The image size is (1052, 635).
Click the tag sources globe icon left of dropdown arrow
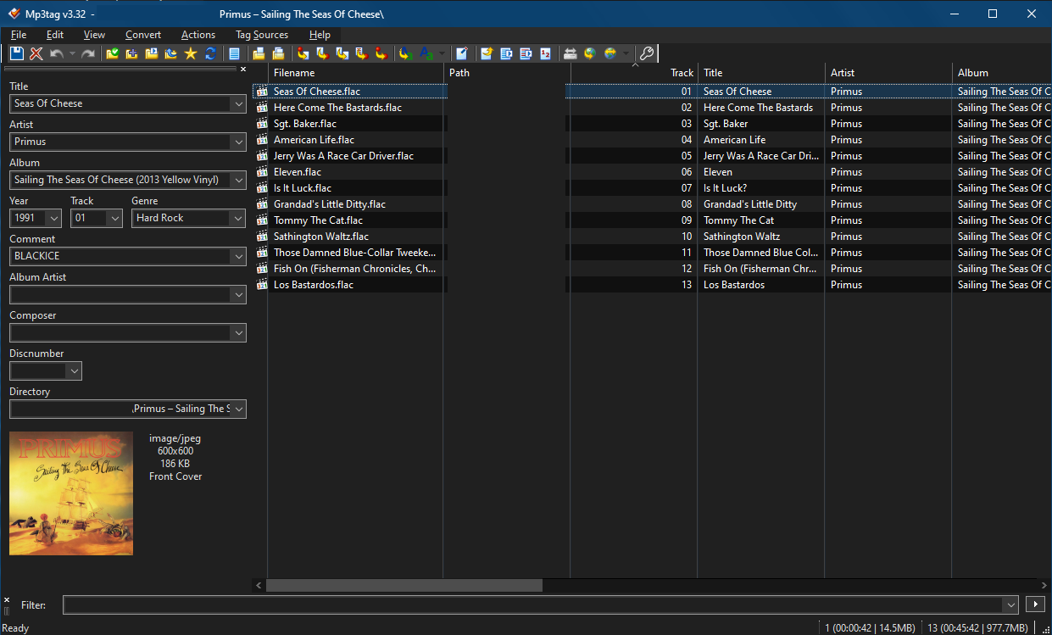click(x=609, y=53)
